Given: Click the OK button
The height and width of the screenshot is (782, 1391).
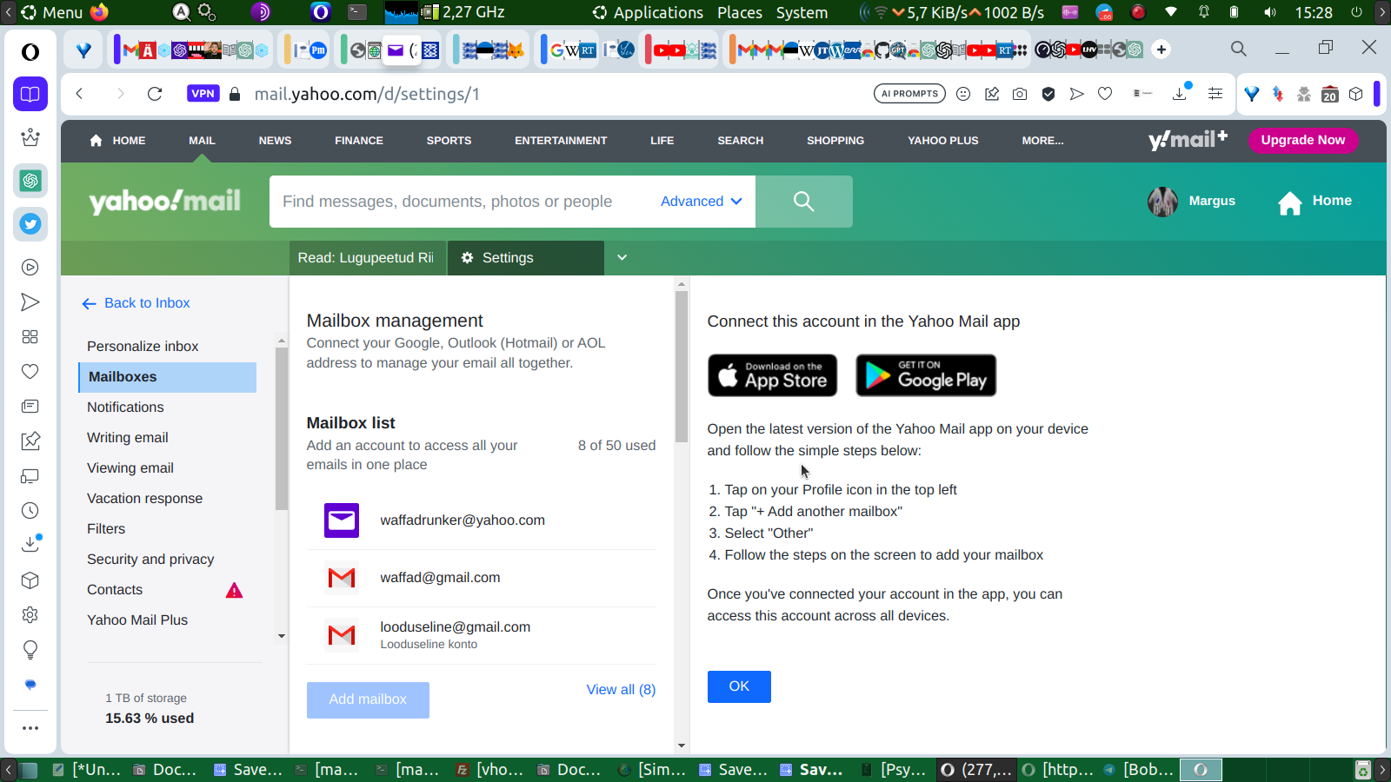Looking at the screenshot, I should 739,686.
